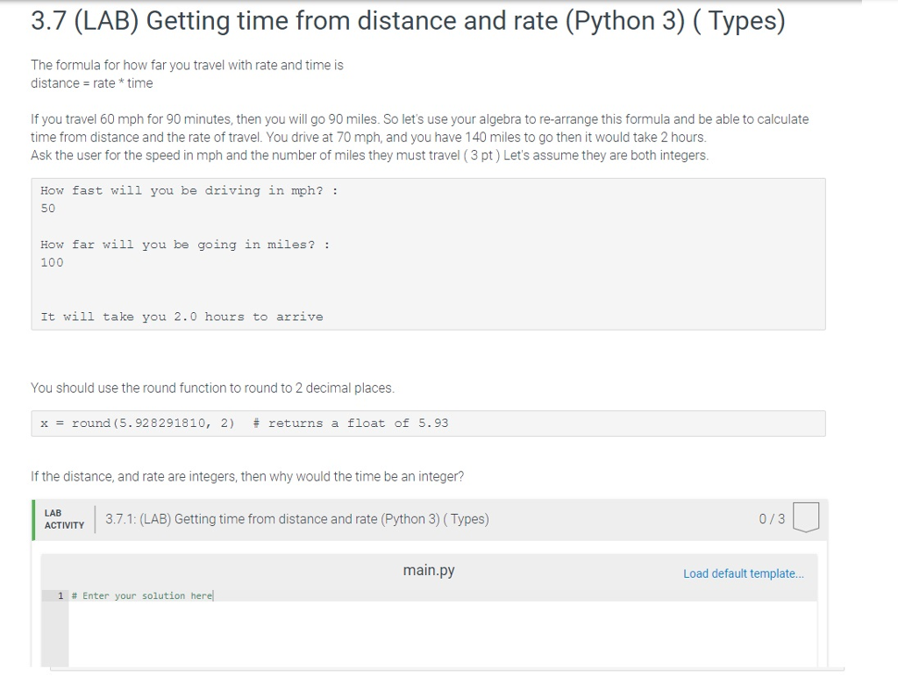The width and height of the screenshot is (898, 676).
Task: Click the 'distance = rate * time' formula text
Action: (91, 83)
